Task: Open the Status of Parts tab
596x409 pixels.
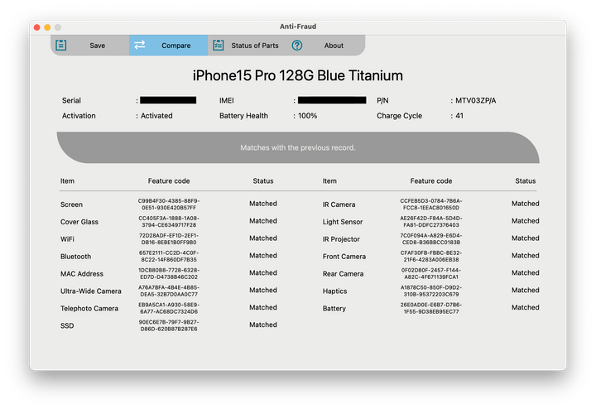Action: [247, 46]
